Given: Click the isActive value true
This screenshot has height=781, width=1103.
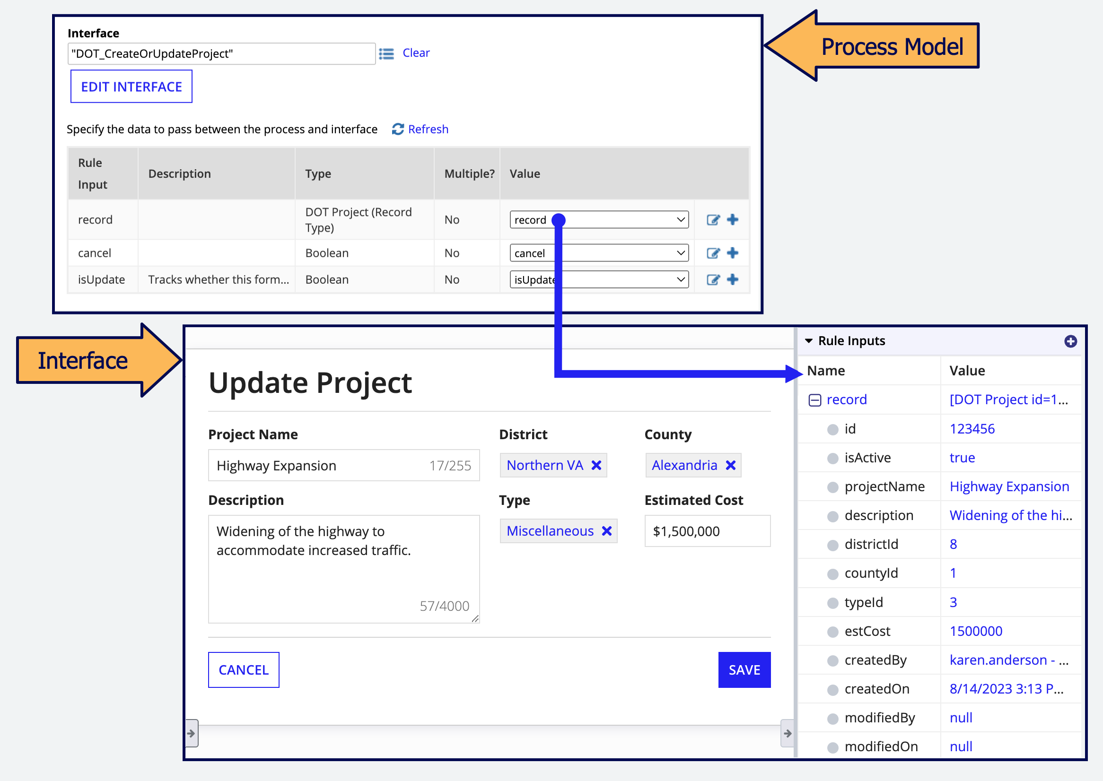Looking at the screenshot, I should (962, 458).
